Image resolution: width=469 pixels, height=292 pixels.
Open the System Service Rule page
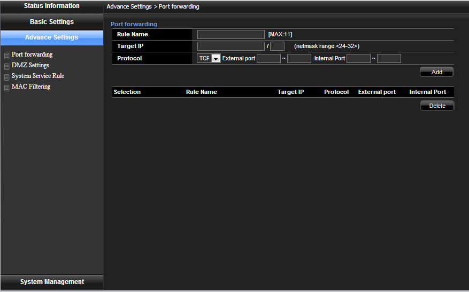point(38,76)
